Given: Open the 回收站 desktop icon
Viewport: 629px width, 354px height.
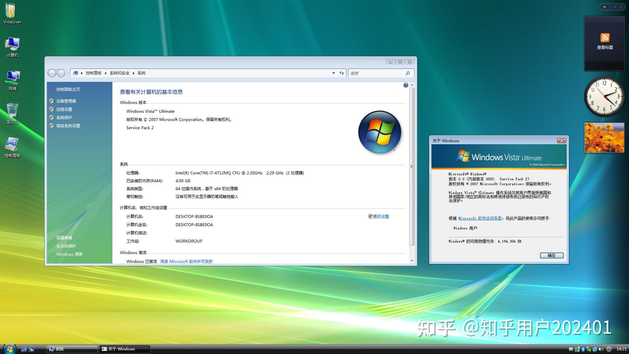Looking at the screenshot, I should click(x=12, y=111).
